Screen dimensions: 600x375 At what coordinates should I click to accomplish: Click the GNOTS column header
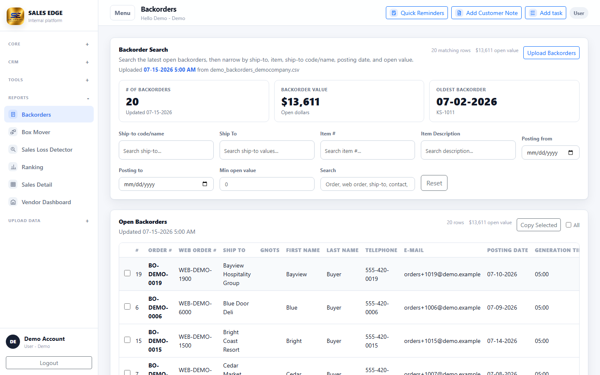270,250
